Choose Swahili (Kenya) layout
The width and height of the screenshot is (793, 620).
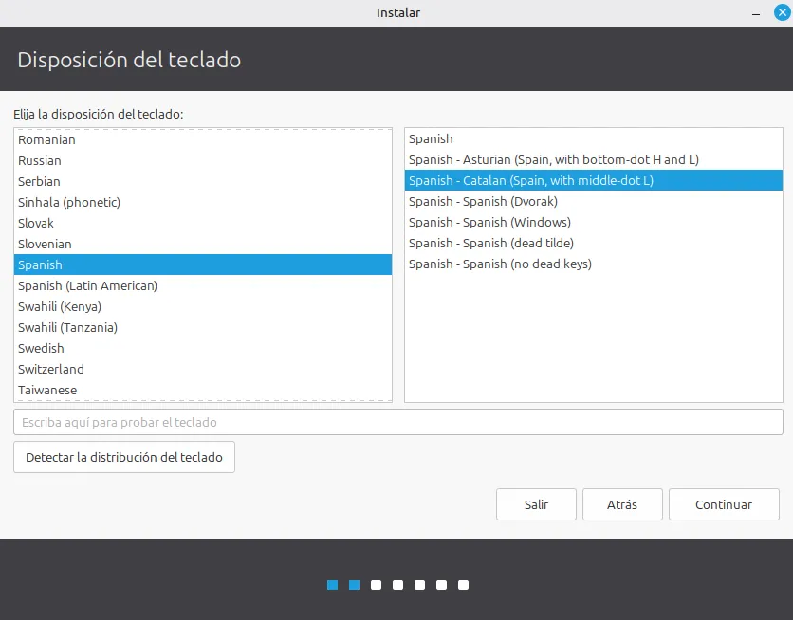click(x=203, y=307)
